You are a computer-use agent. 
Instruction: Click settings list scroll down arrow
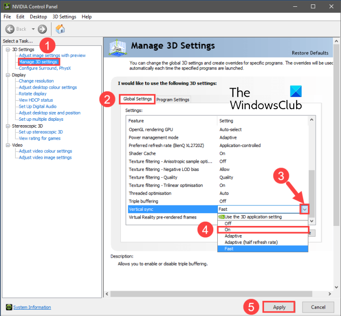(x=312, y=221)
